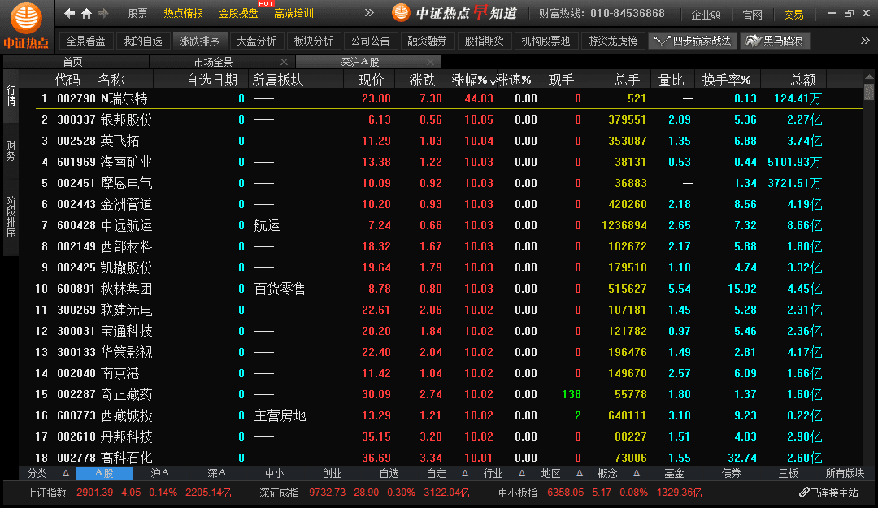Open 股指期货 from the toolbar
Viewport: 878px width, 508px height.
(x=485, y=41)
